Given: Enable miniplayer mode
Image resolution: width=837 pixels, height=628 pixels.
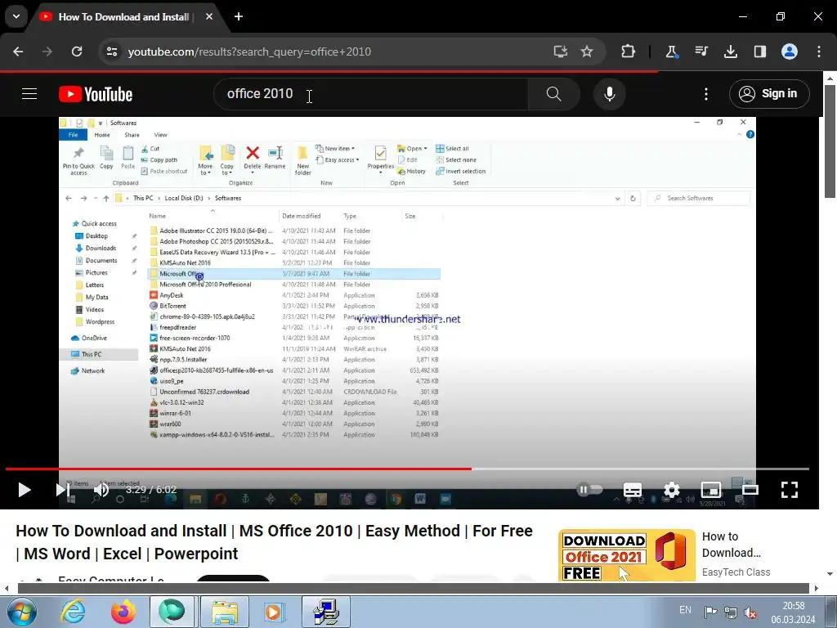Looking at the screenshot, I should tap(711, 490).
